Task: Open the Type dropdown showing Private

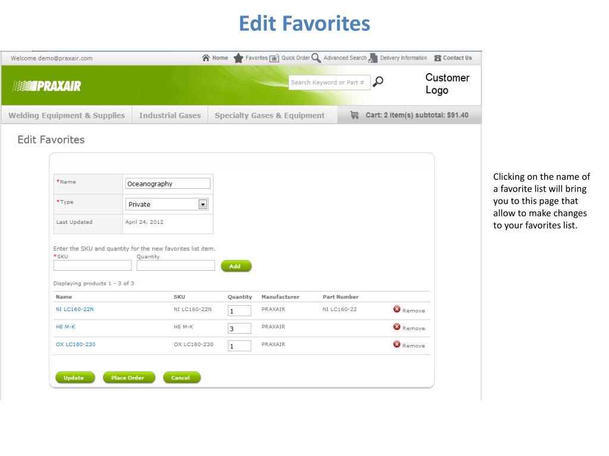Action: pos(167,204)
